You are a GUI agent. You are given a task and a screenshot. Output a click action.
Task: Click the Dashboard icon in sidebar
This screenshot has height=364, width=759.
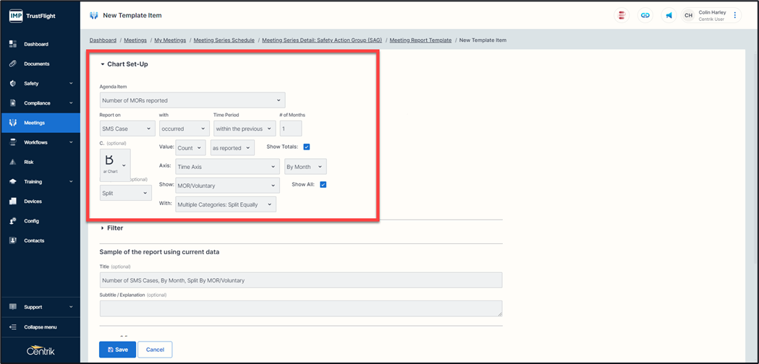(13, 44)
